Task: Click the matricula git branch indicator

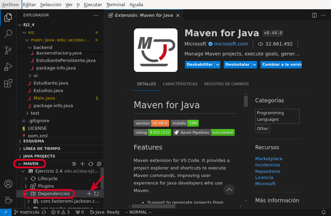Action: [x=27, y=212]
